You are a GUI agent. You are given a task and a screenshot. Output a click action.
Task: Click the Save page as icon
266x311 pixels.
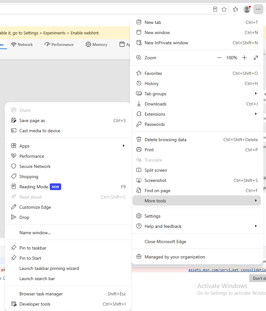point(14,120)
